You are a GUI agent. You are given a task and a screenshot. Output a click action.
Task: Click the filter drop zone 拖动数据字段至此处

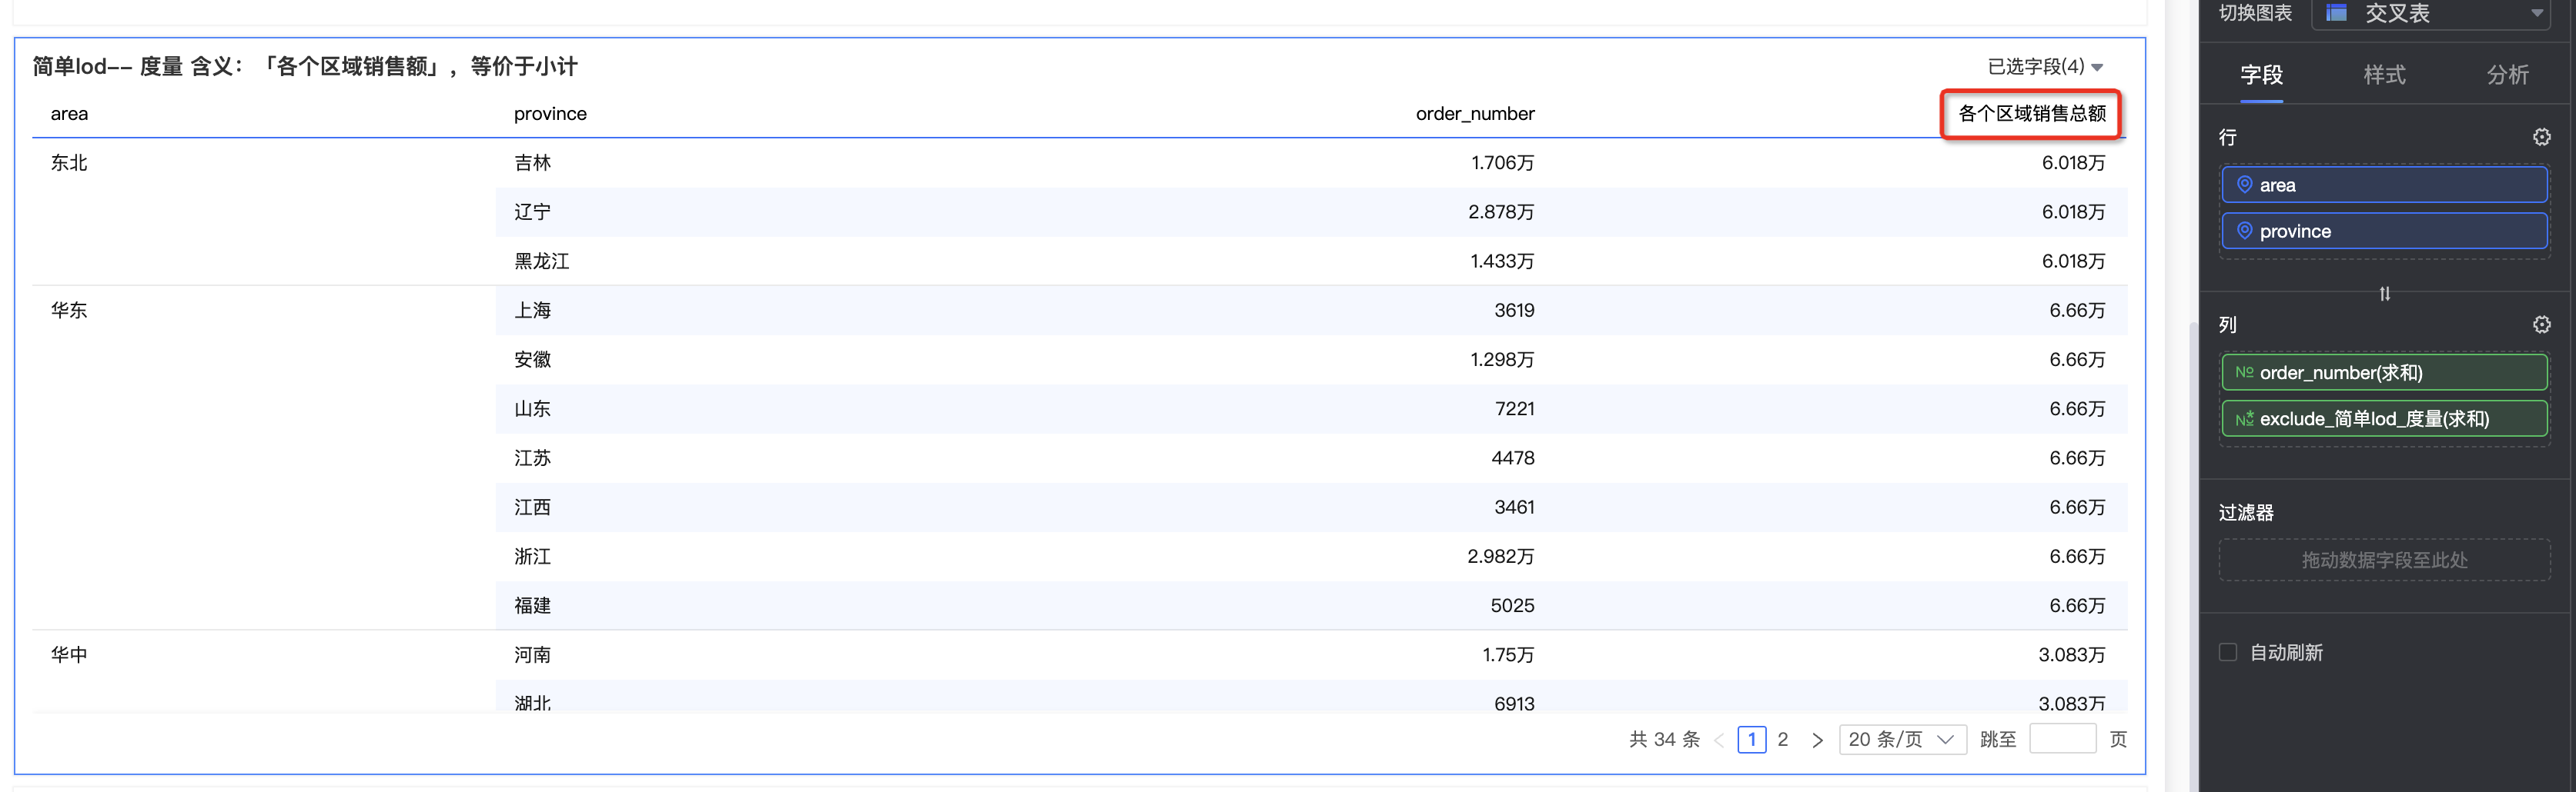pyautogui.click(x=2384, y=561)
